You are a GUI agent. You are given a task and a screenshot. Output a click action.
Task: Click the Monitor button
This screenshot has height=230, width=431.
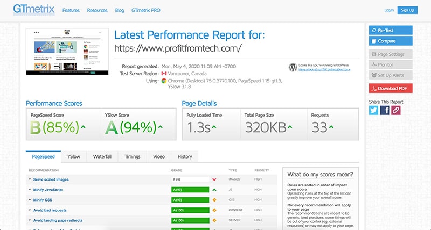pyautogui.click(x=391, y=64)
